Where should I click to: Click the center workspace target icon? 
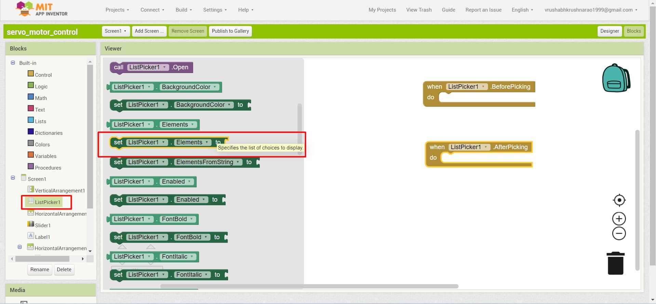619,200
